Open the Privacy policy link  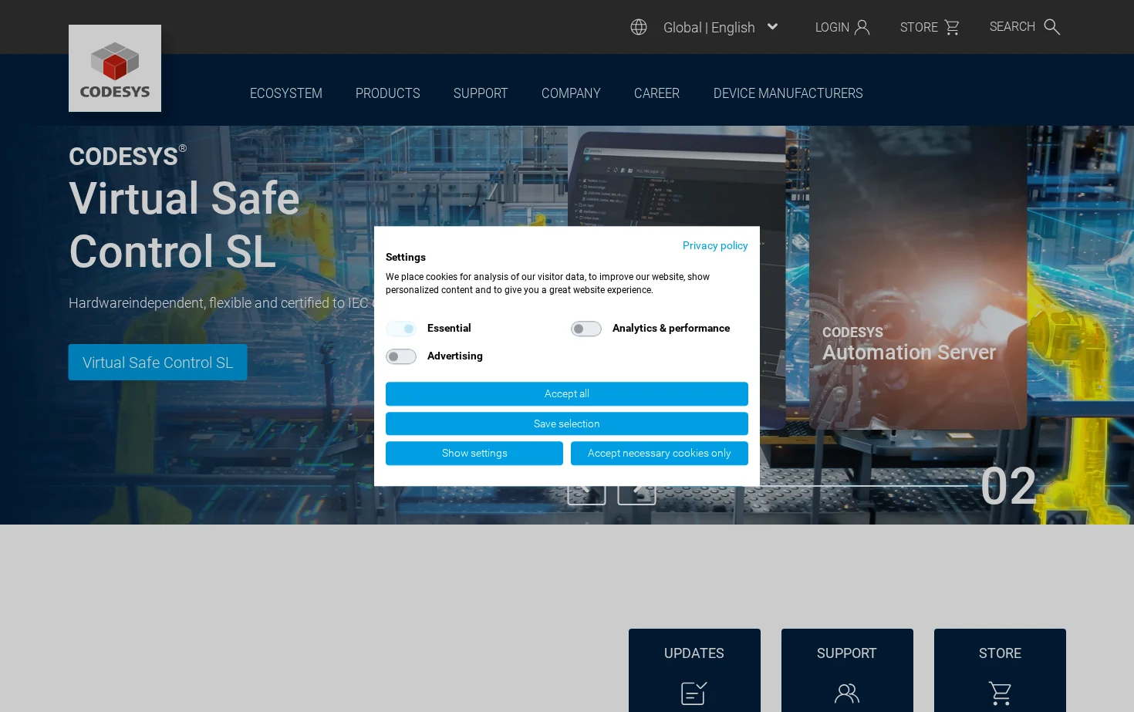pyautogui.click(x=715, y=245)
